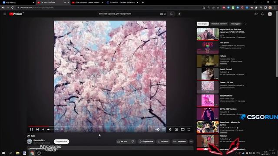Open YouTube notifications bell
The height and width of the screenshot is (156, 278).
(262, 14)
